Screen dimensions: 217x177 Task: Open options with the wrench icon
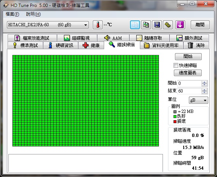coord(168,25)
